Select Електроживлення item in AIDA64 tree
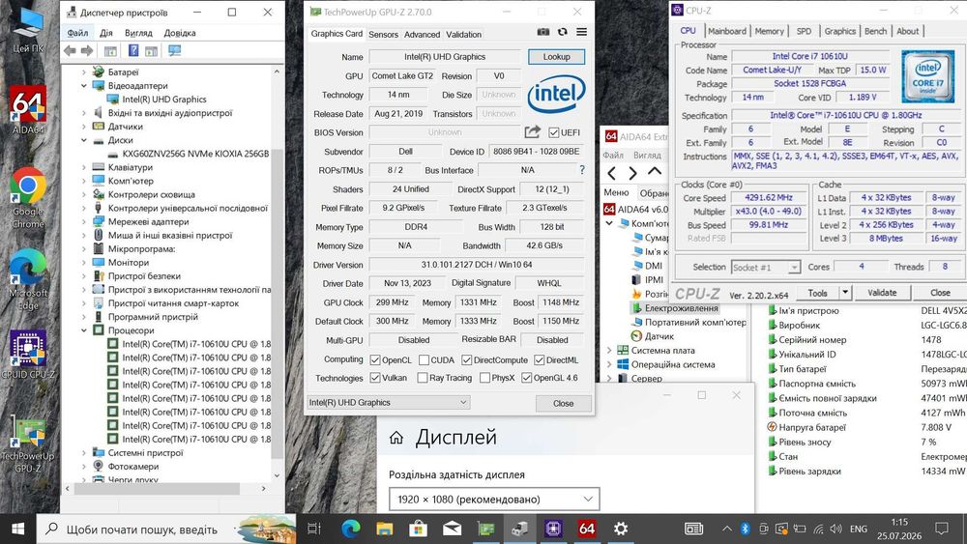 coord(680,308)
